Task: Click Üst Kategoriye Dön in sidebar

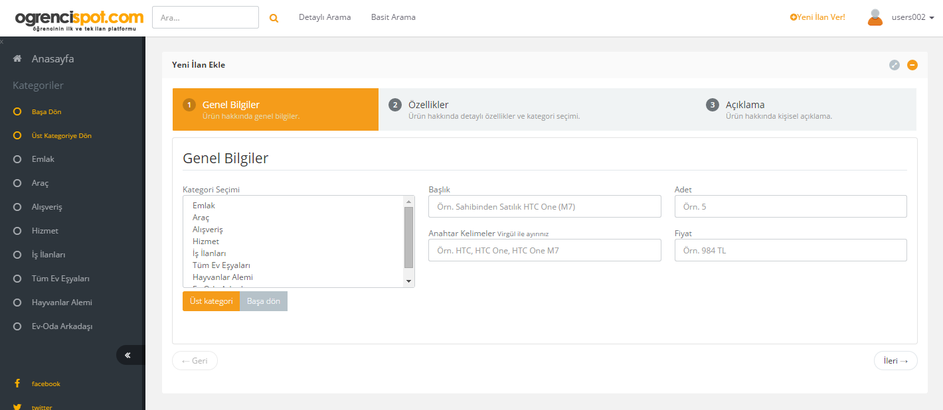Action: click(62, 135)
